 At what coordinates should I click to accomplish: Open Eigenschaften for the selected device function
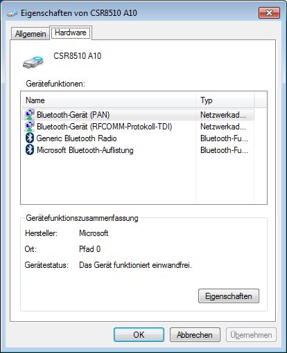click(229, 296)
